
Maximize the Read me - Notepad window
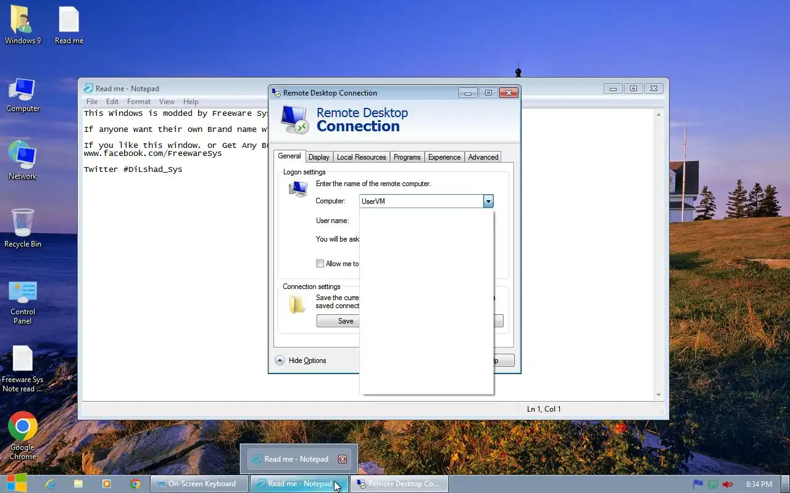(x=633, y=89)
